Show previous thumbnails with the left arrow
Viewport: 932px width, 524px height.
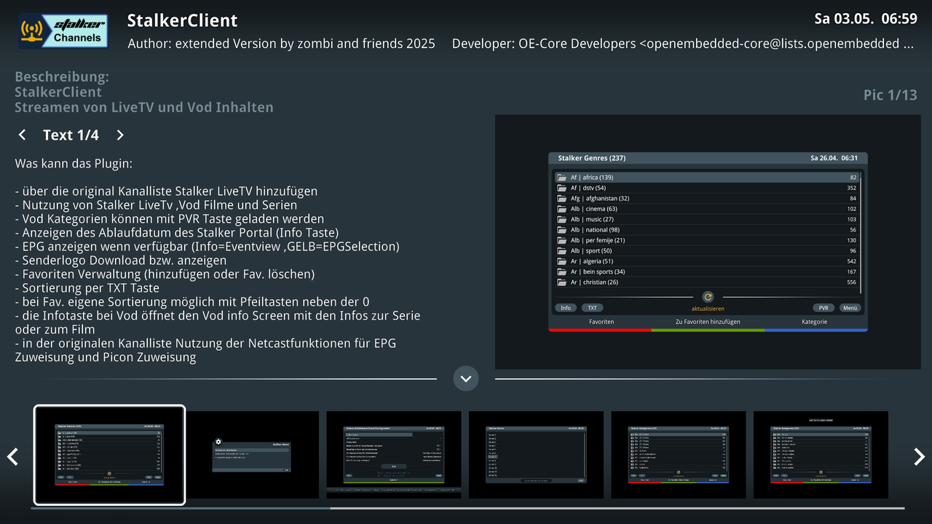(x=12, y=456)
